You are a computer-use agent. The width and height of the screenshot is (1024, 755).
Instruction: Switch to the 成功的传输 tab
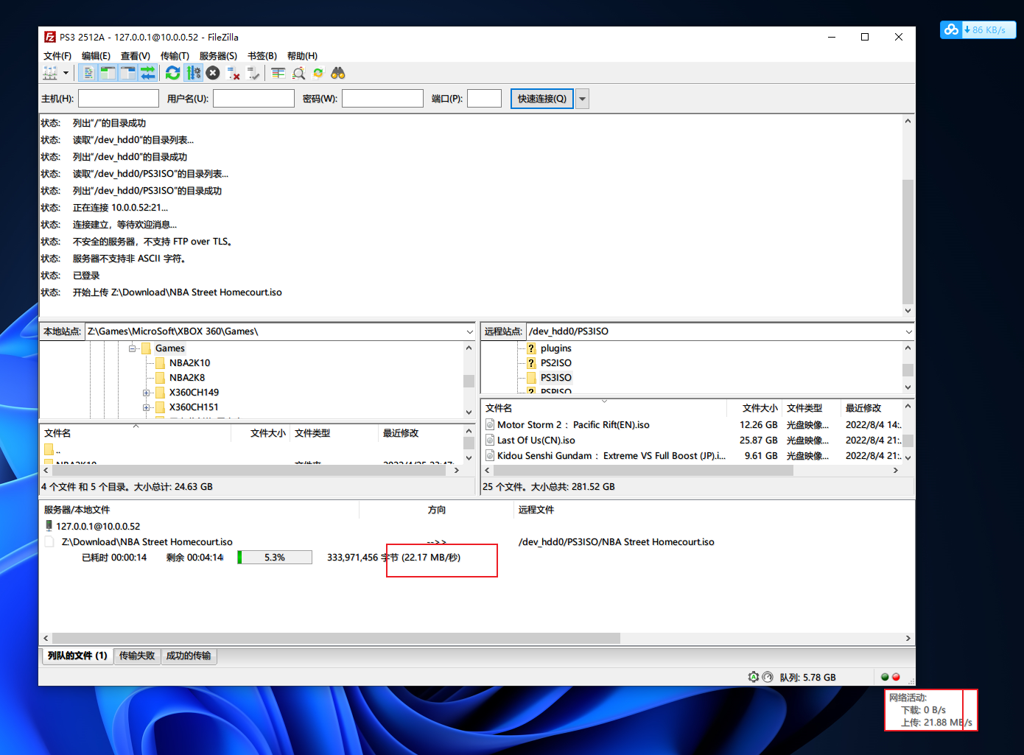[189, 656]
